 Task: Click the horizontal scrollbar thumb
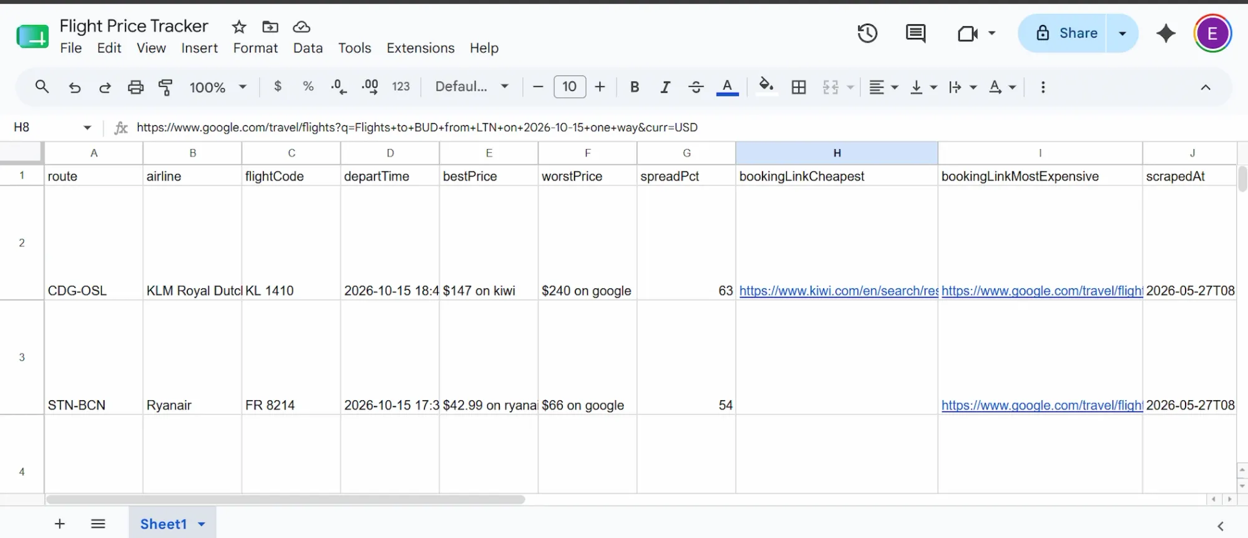[286, 499]
